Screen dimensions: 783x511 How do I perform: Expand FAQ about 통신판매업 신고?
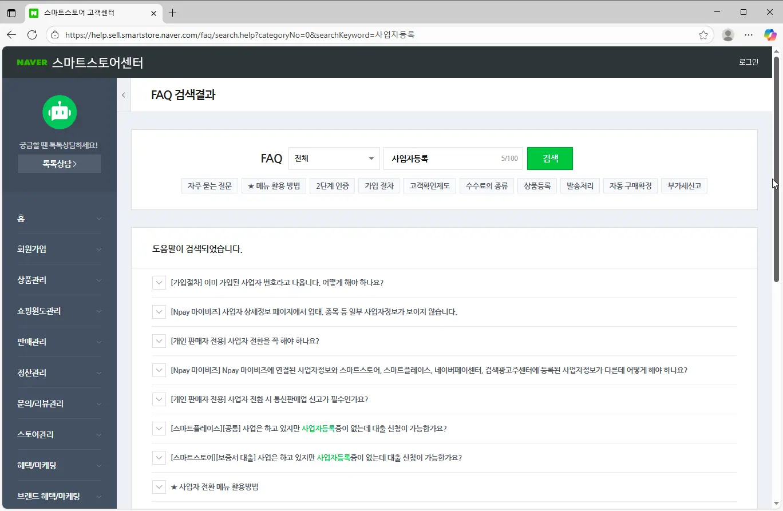coord(159,399)
